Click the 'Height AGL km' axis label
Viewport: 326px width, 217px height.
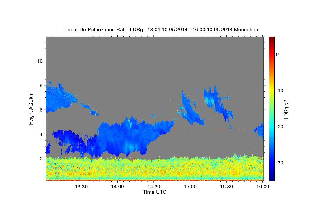tap(31, 108)
